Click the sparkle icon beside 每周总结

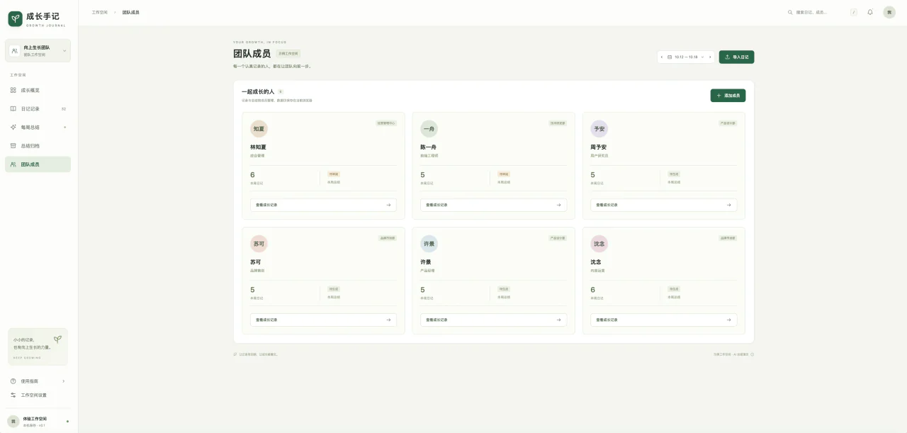(x=13, y=127)
